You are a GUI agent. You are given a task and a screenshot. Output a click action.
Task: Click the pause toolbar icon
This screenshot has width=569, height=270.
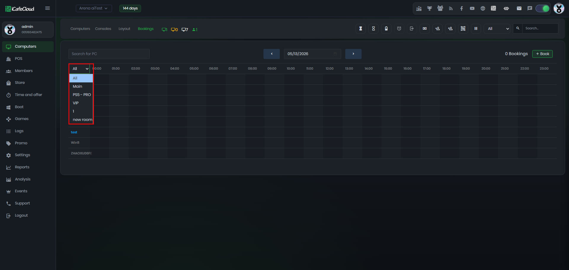[x=476, y=28]
